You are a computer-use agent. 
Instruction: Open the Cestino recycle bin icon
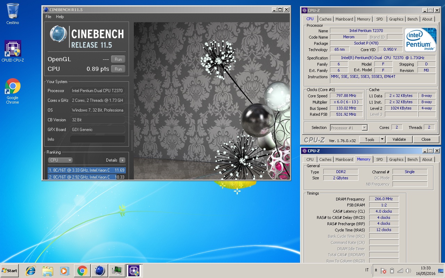[x=13, y=14]
